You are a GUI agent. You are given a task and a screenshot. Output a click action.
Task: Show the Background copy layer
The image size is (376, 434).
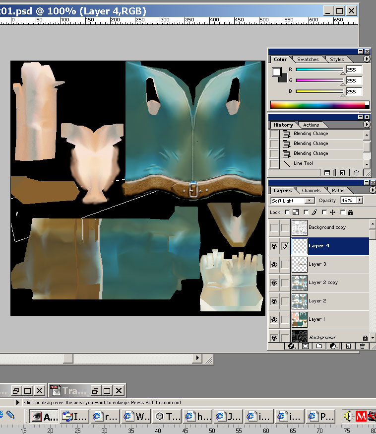click(x=274, y=227)
